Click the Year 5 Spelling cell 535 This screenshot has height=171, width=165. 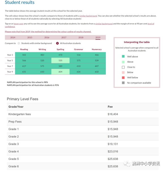tap(60, 60)
